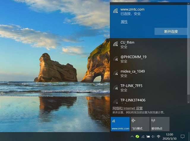Open 属性 properties link
This screenshot has height=141, width=190.
click(x=124, y=22)
